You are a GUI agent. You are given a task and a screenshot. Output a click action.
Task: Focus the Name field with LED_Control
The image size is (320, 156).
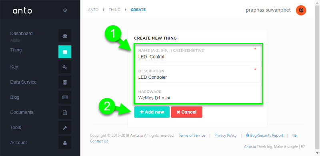click(x=198, y=54)
